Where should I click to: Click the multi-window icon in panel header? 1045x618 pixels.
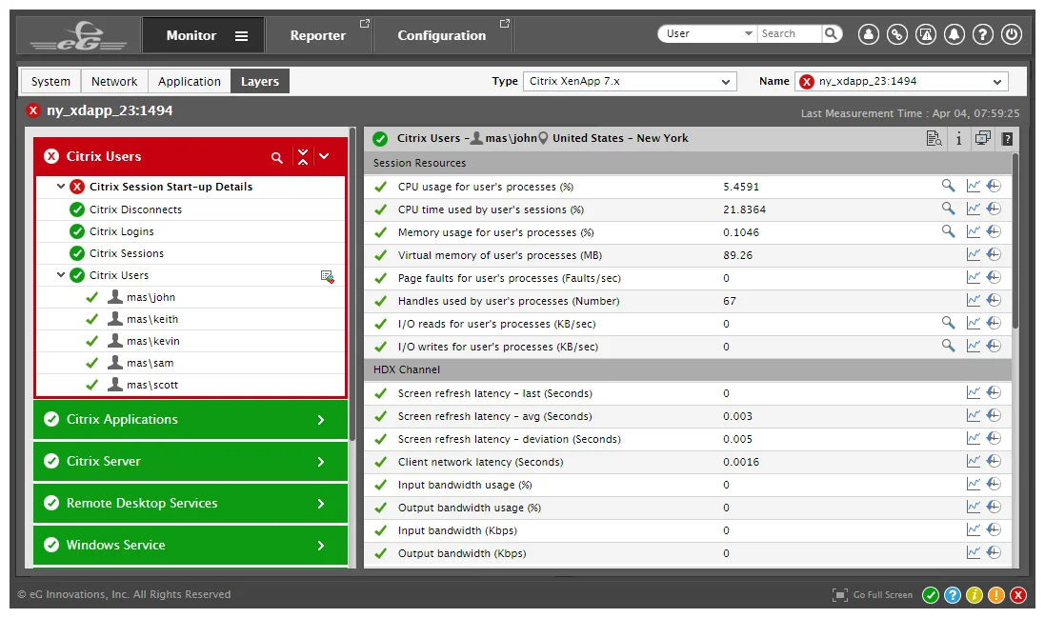click(x=982, y=138)
